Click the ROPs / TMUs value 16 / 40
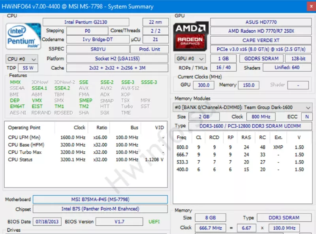The width and height of the screenshot is (316, 234). click(223, 67)
